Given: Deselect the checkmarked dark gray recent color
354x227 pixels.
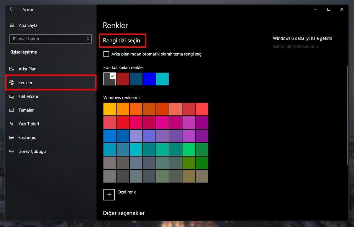Looking at the screenshot, I should tap(109, 79).
